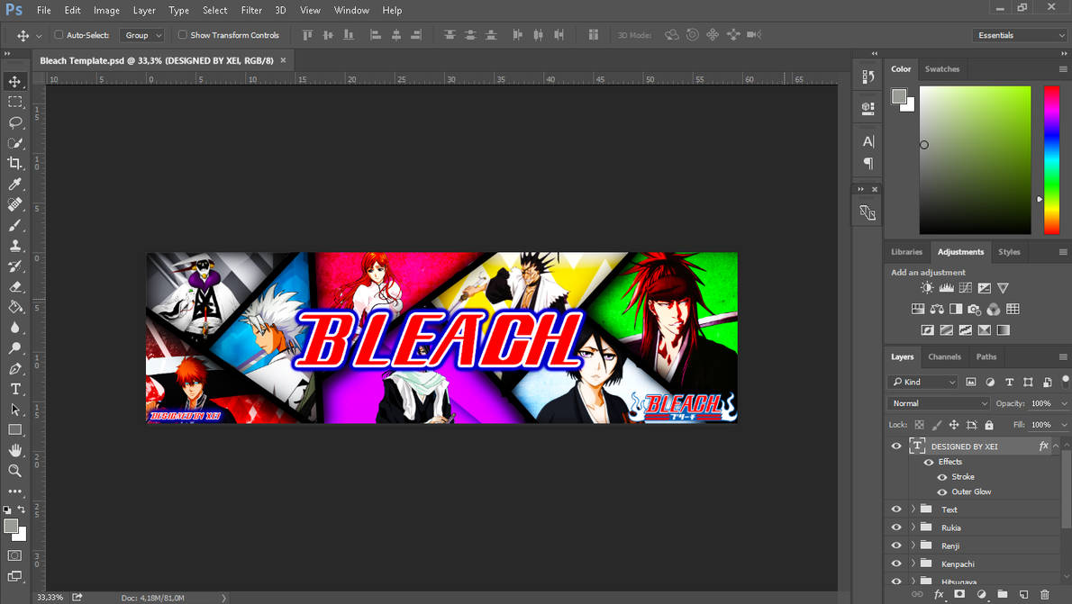Delete layer using the trash icon
The height and width of the screenshot is (604, 1072).
(1047, 594)
